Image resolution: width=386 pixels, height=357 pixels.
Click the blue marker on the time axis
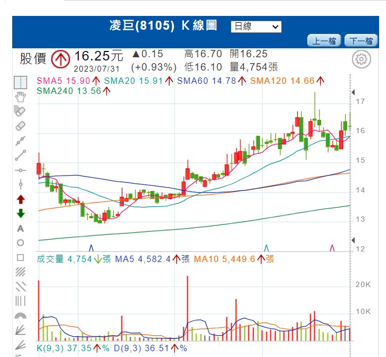(91, 248)
